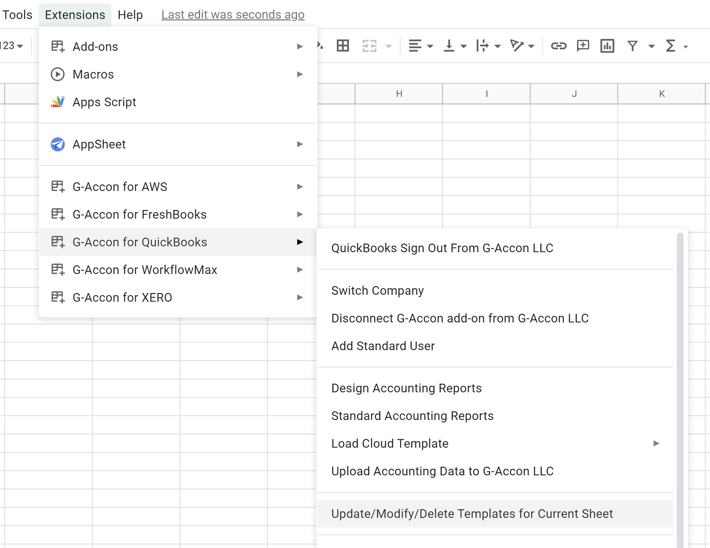
Task: Open the Functions dropdown arrow
Action: pos(685,47)
